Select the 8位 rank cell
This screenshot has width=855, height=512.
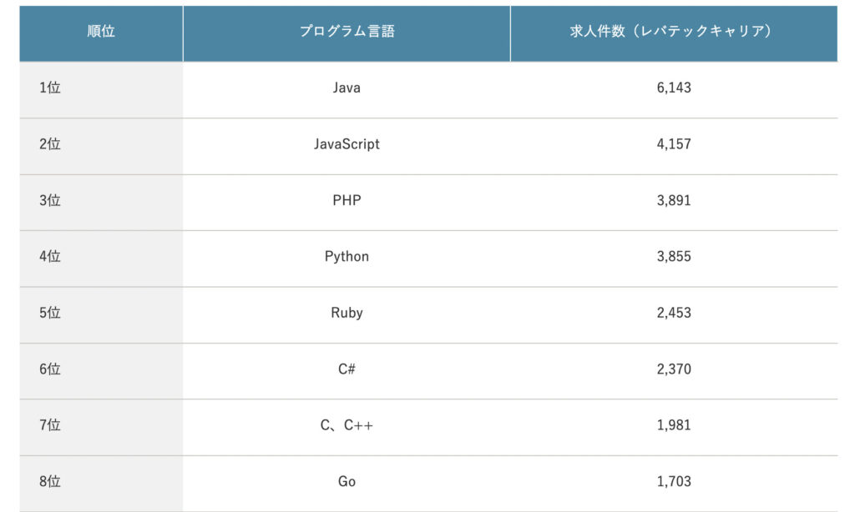tap(50, 482)
